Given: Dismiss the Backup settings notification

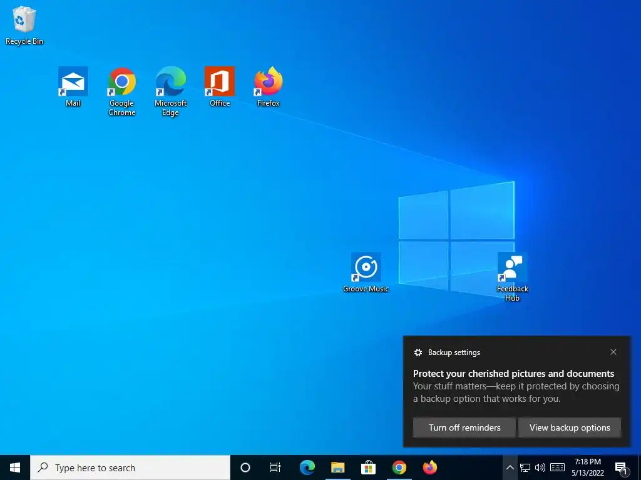Looking at the screenshot, I should (x=613, y=352).
